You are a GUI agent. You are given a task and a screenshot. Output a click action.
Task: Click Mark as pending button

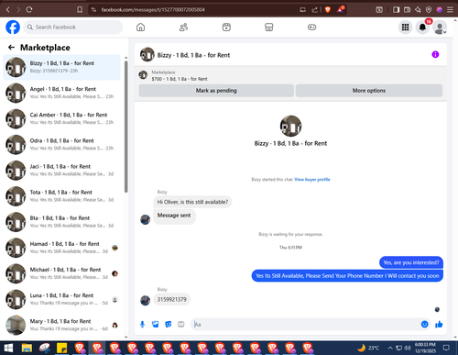pos(216,91)
